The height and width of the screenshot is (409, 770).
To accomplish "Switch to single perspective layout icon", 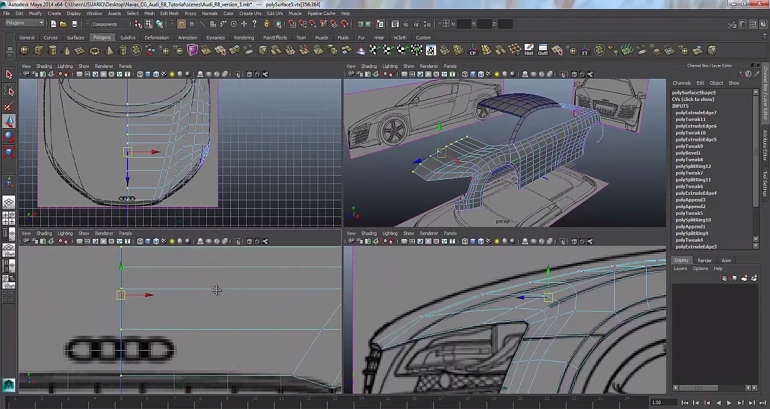I will point(8,203).
